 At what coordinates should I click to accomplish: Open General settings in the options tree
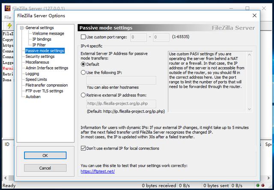40,28
